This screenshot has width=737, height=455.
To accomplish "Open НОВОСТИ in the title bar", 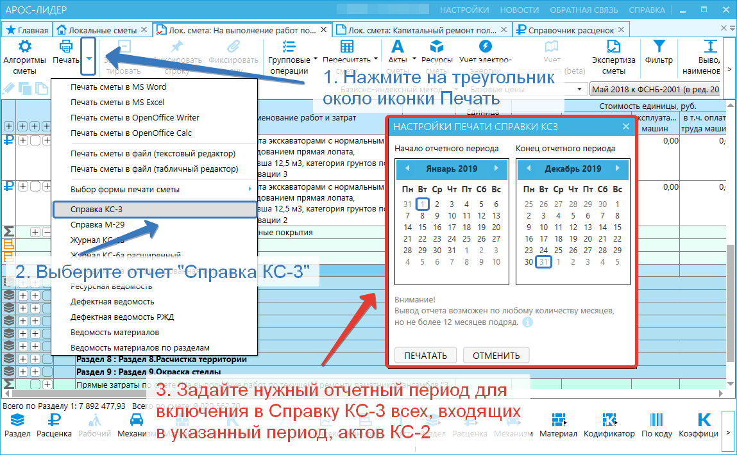I will point(520,10).
